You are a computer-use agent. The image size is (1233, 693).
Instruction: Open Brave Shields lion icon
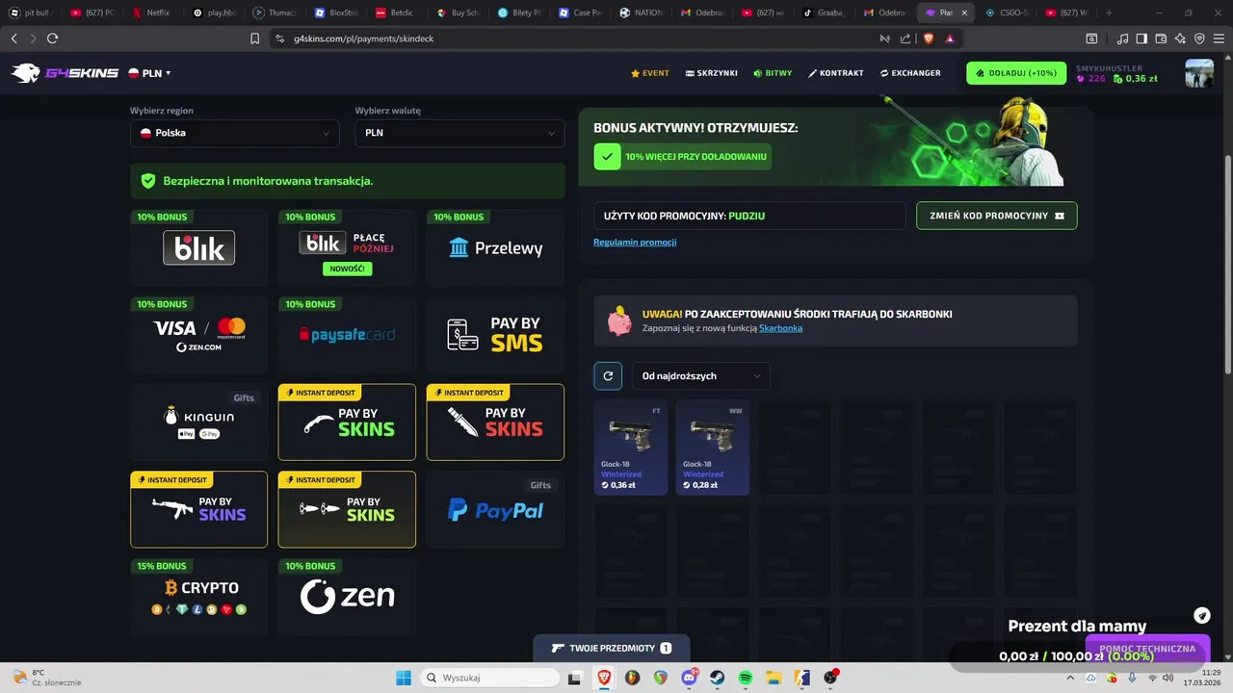pyautogui.click(x=929, y=38)
